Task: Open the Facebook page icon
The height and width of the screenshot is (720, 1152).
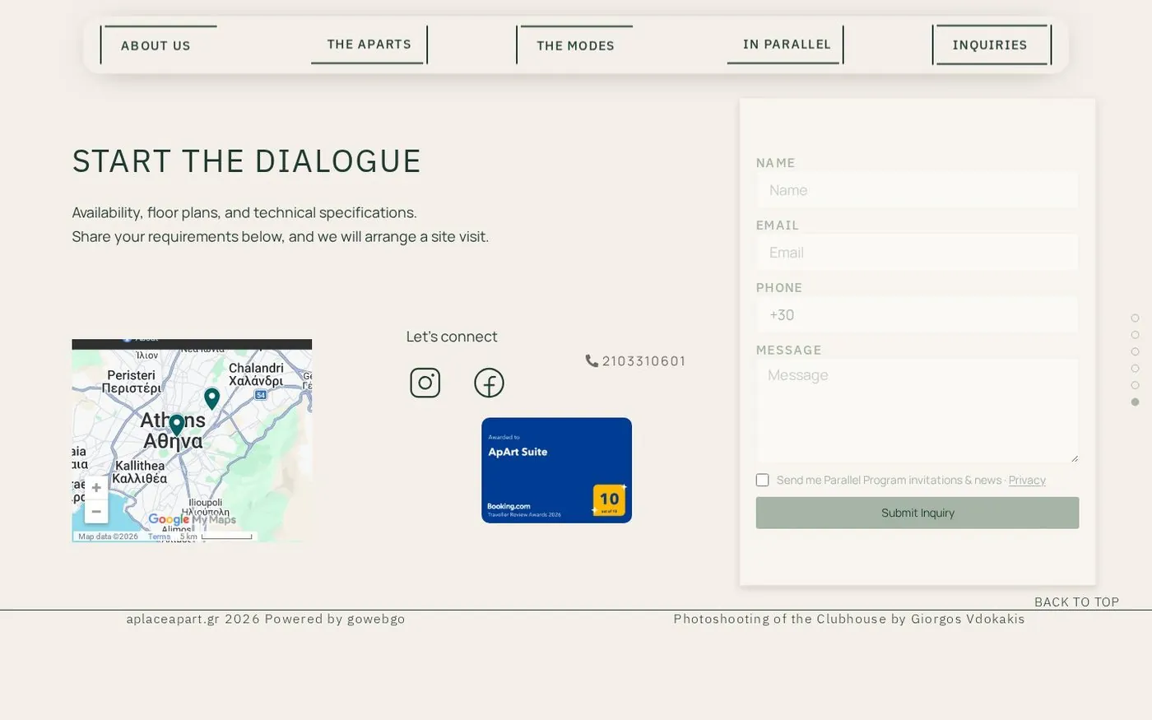Action: pyautogui.click(x=489, y=383)
